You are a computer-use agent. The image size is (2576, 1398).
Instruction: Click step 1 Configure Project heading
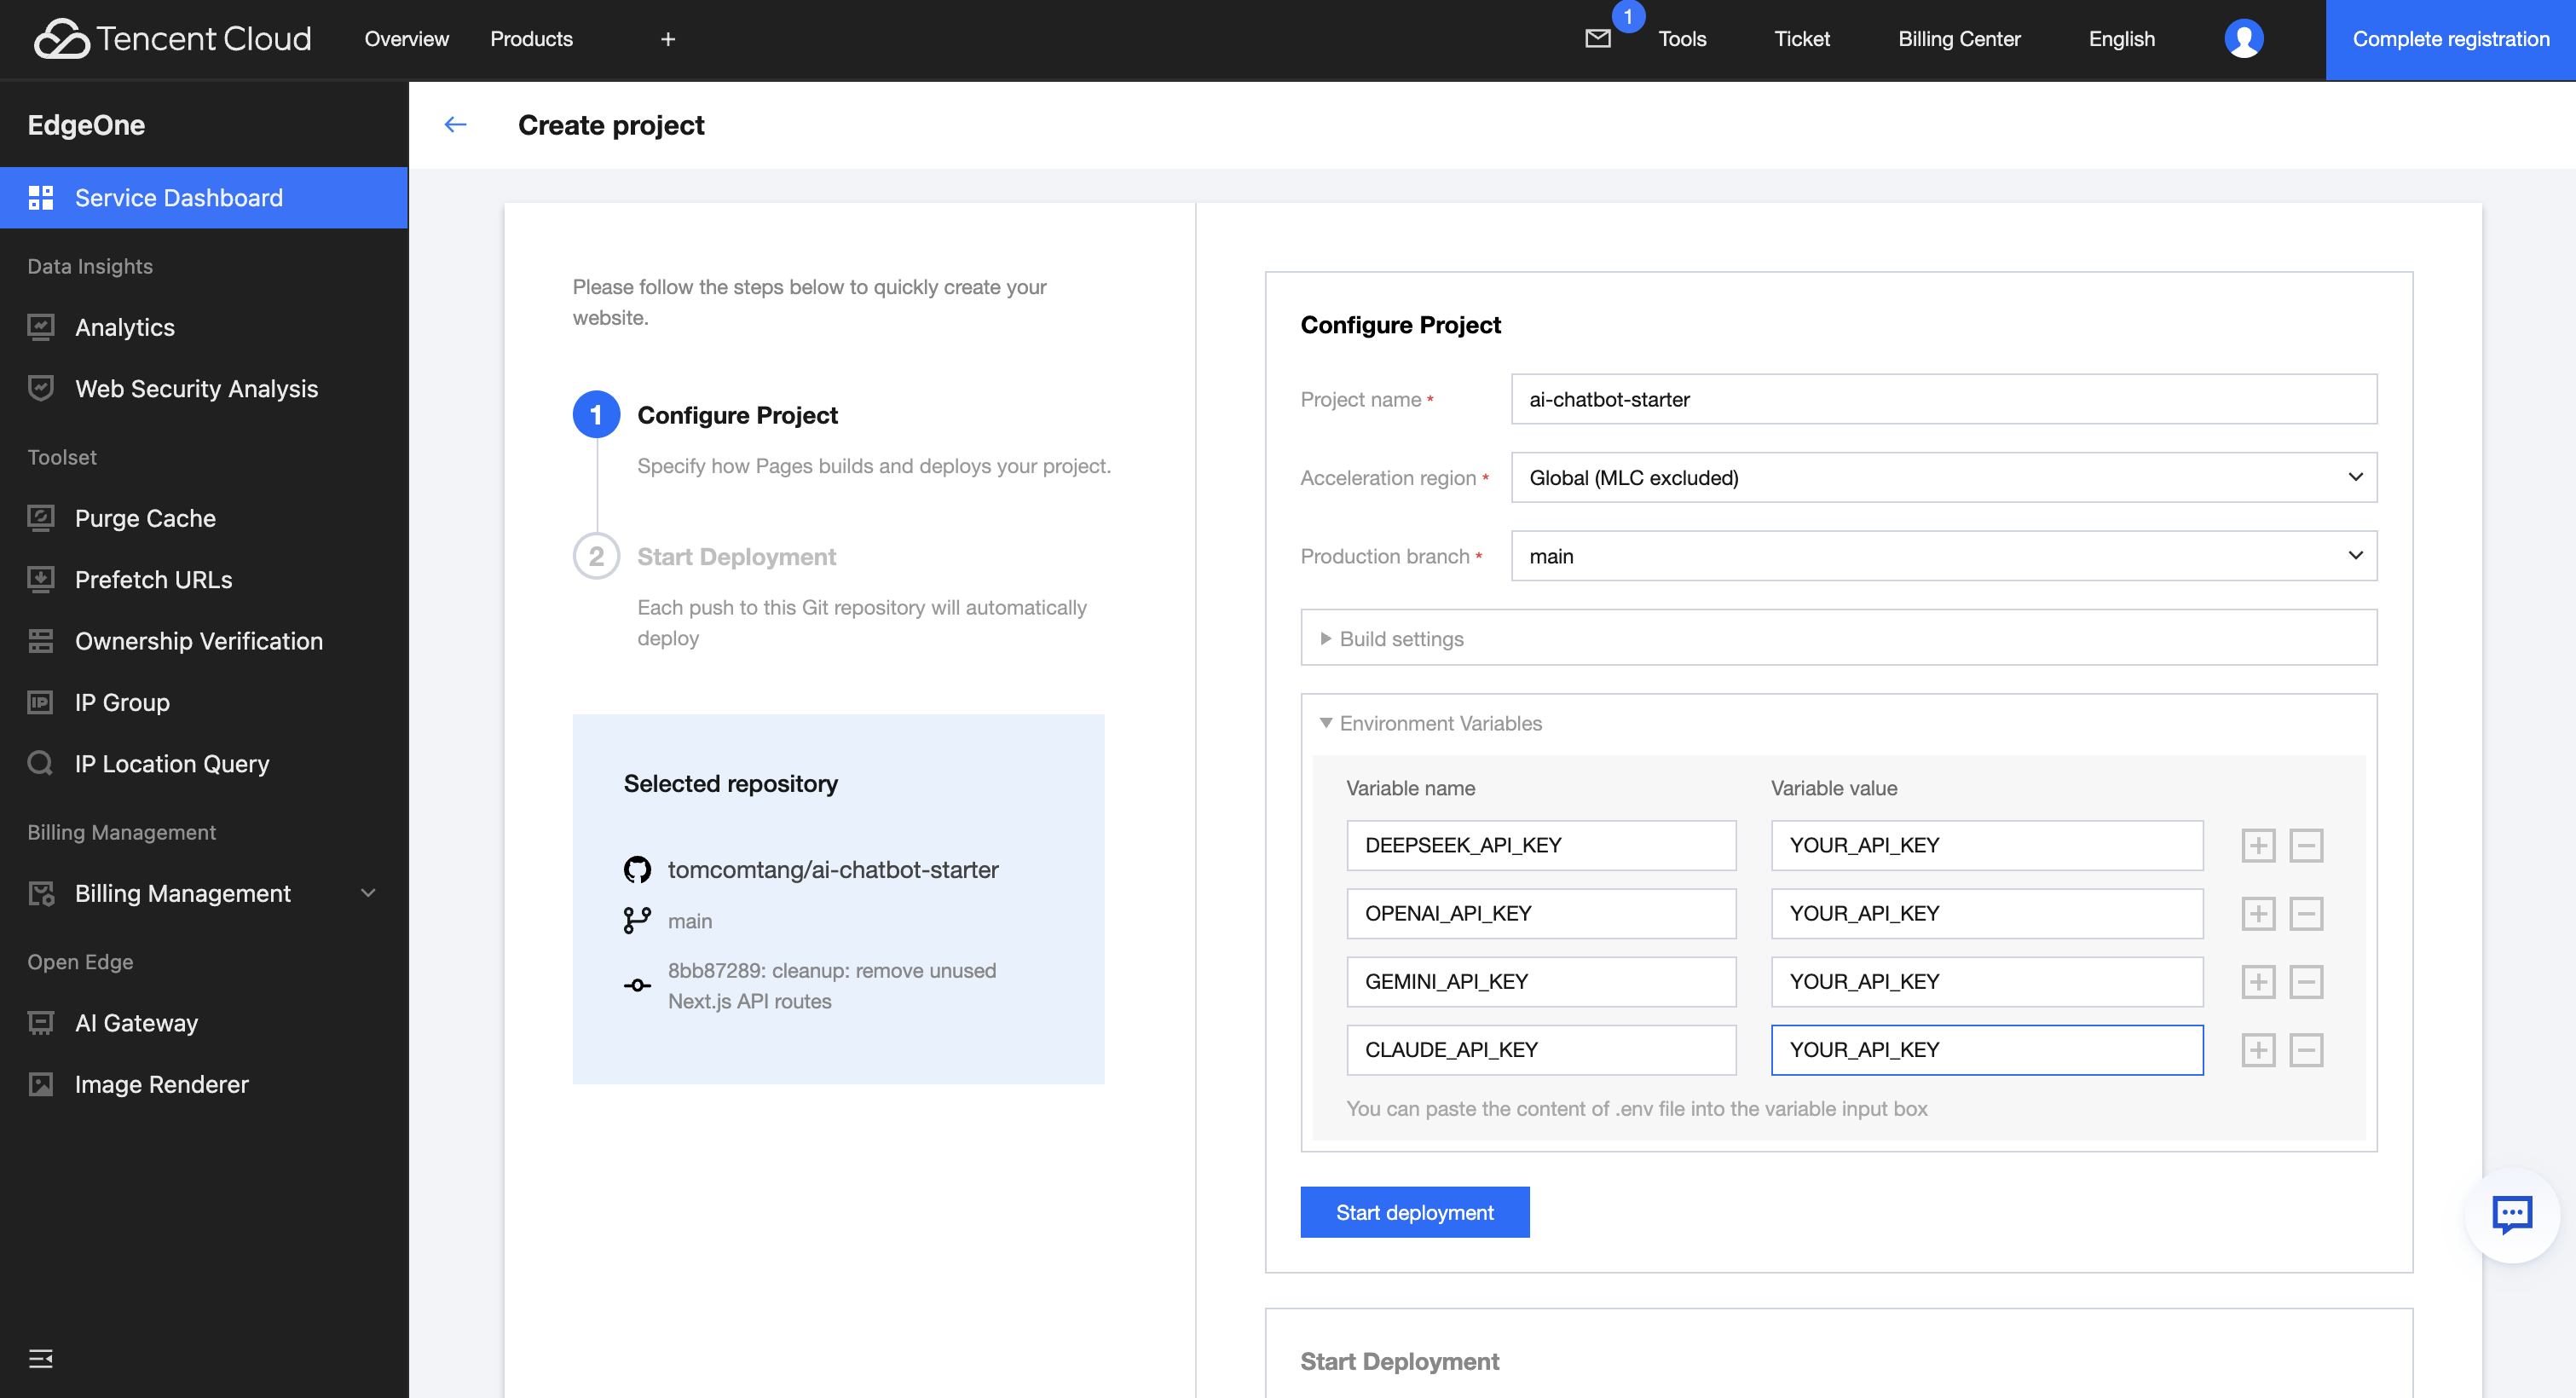click(737, 414)
